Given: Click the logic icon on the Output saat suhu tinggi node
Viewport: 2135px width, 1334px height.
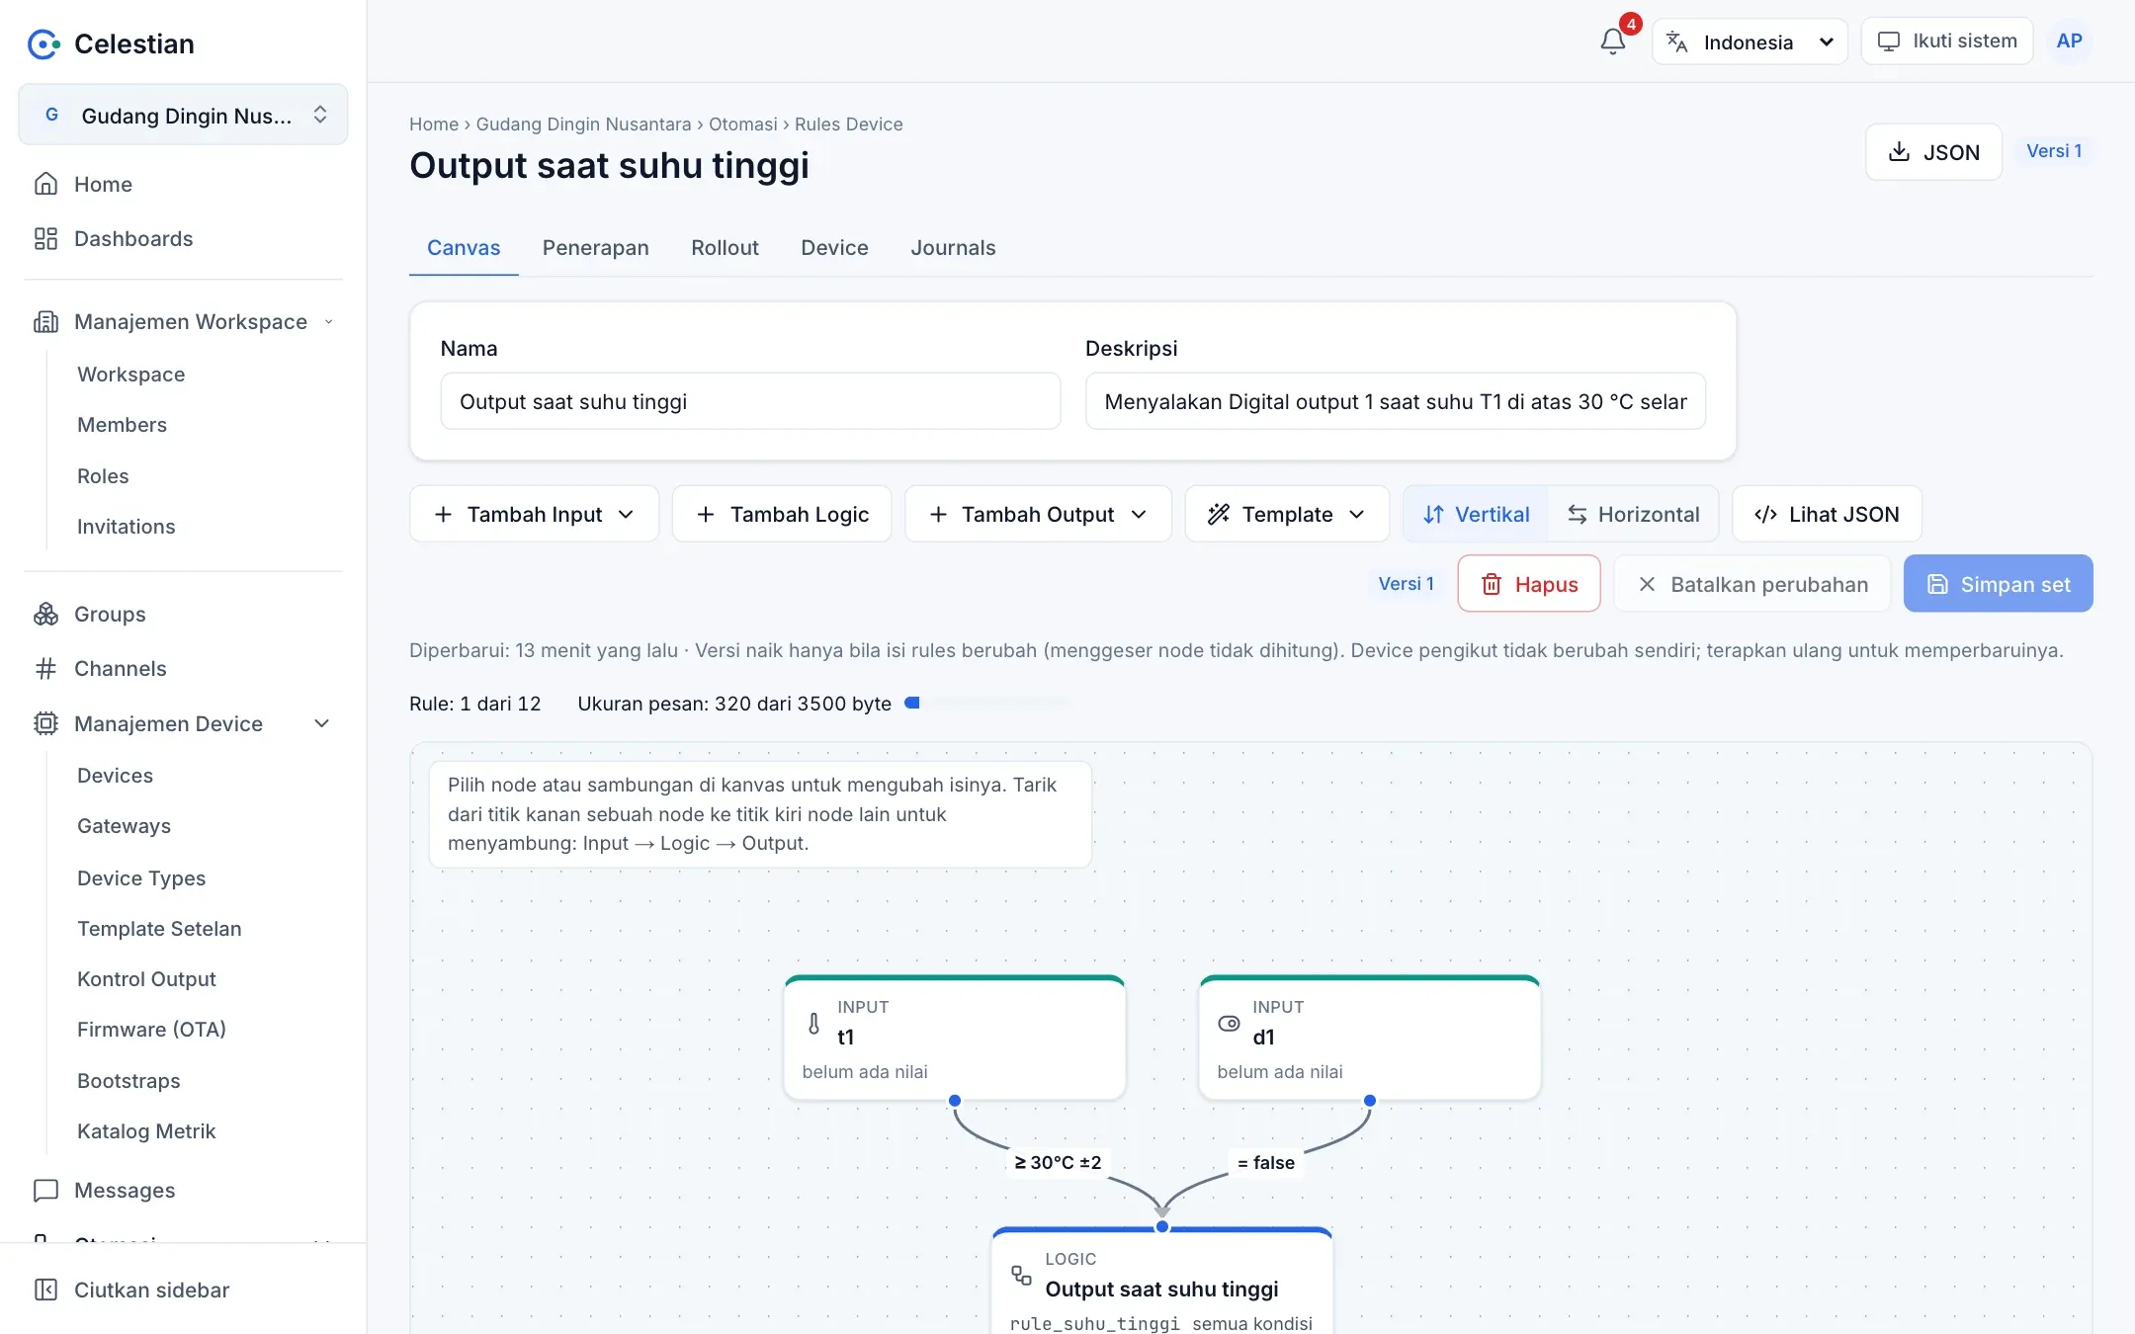Looking at the screenshot, I should (x=1021, y=1276).
